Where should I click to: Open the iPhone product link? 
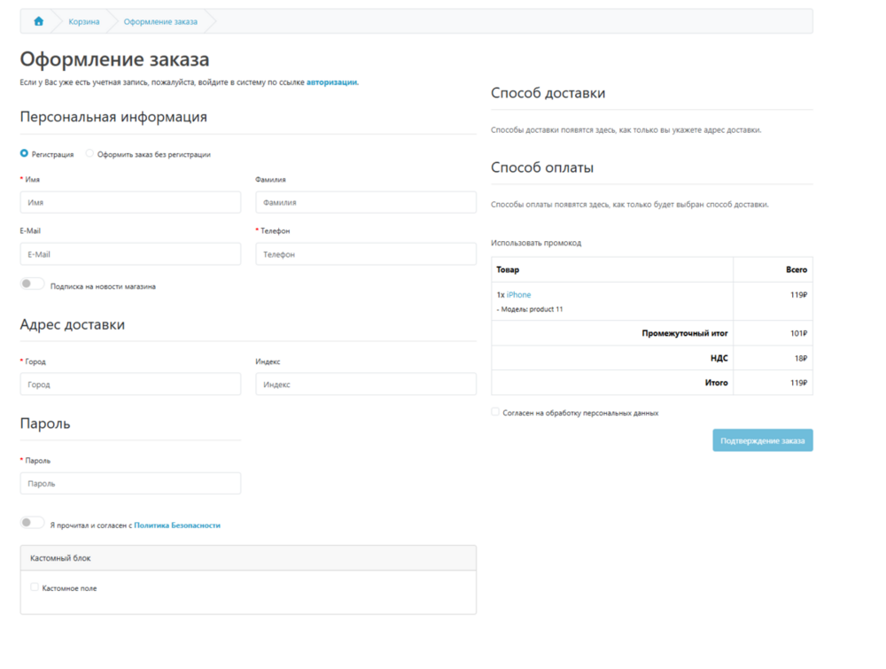point(518,294)
